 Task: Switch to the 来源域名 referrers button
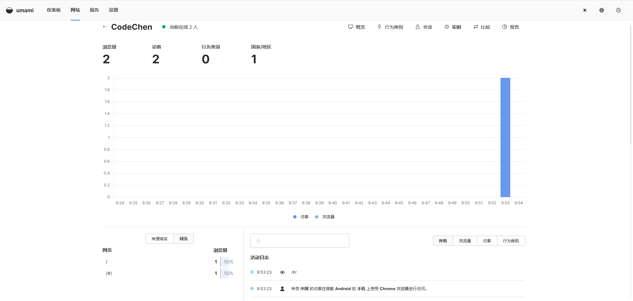pos(159,239)
